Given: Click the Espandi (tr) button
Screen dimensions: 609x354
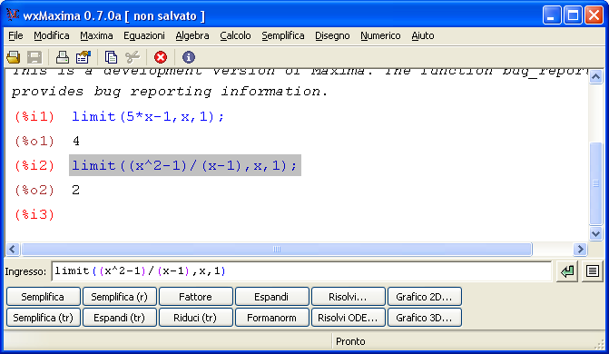Looking at the screenshot, I should point(119,318).
